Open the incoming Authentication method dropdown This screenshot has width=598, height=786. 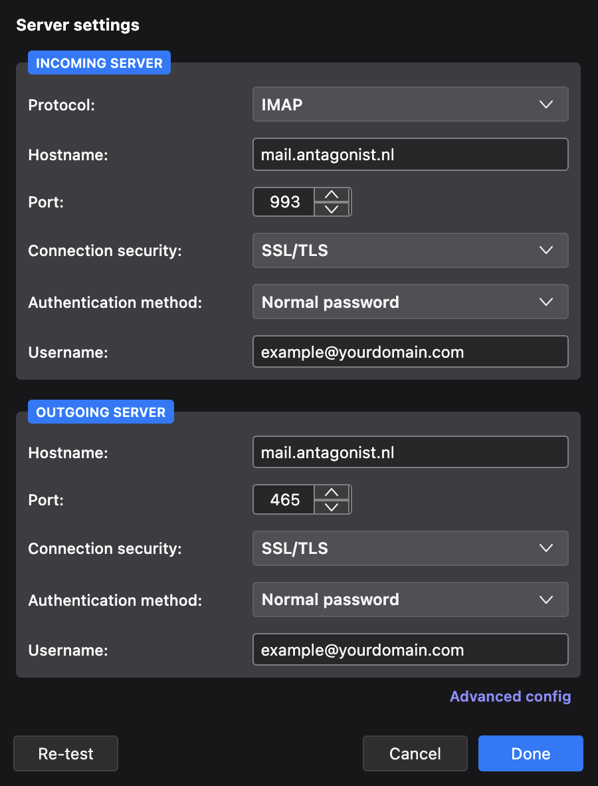410,302
